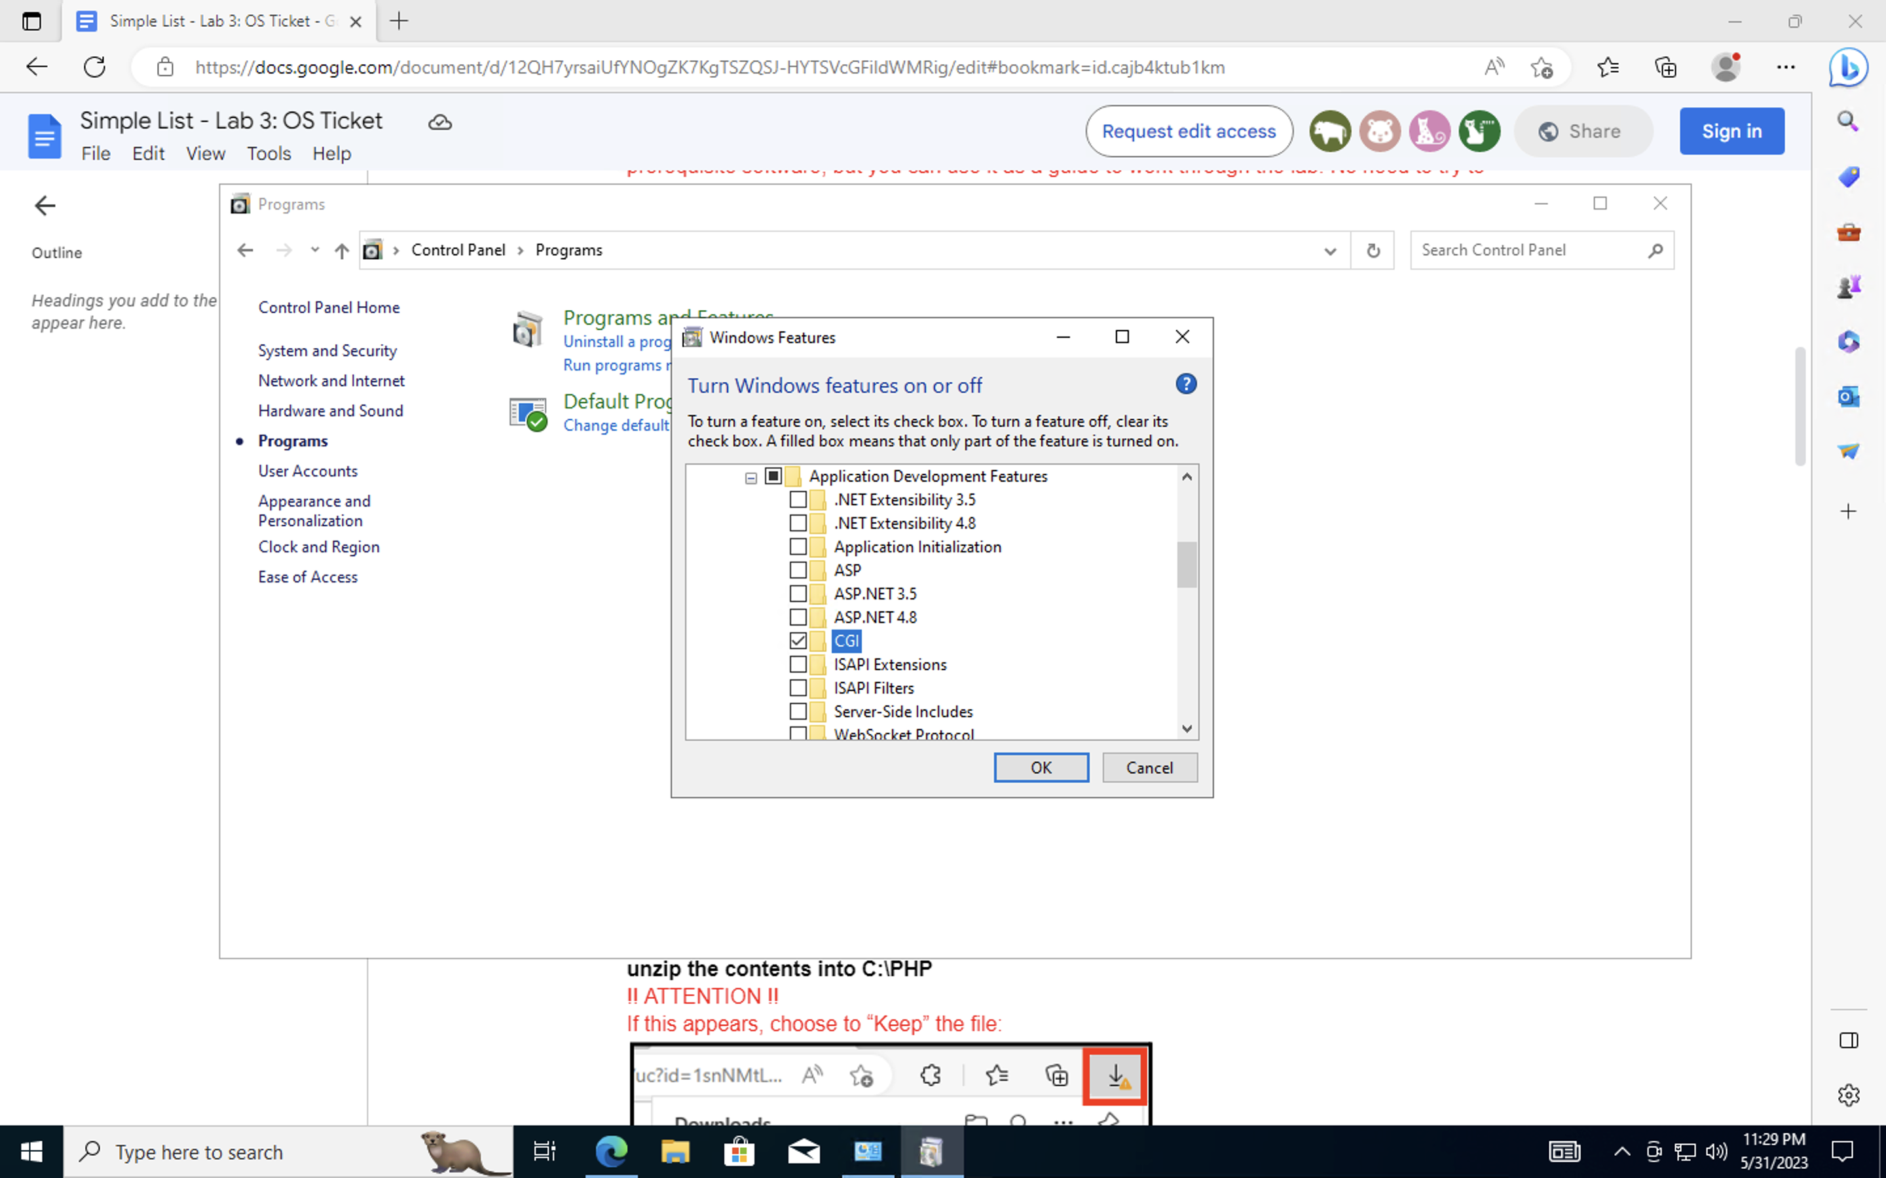Click the add to favorites star icon
The width and height of the screenshot is (1886, 1178).
[1542, 68]
